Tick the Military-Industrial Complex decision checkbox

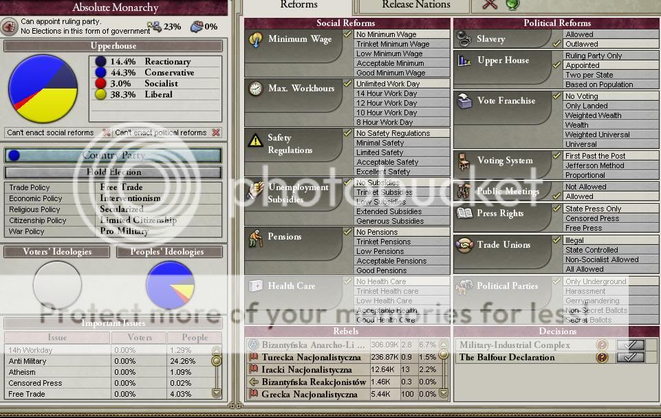click(630, 345)
